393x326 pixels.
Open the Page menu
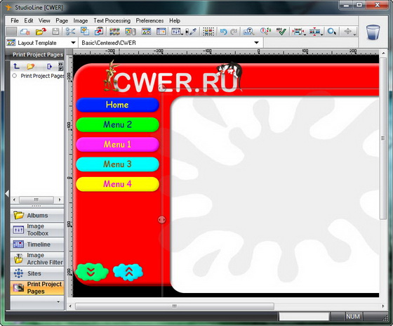[62, 20]
